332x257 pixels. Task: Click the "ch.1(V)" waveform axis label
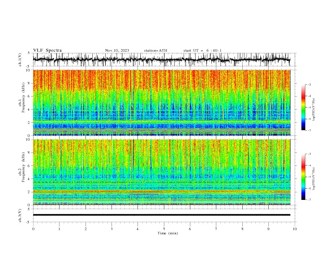point(20,60)
